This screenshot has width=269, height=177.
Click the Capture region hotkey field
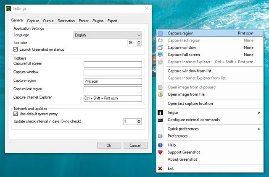pos(113,81)
